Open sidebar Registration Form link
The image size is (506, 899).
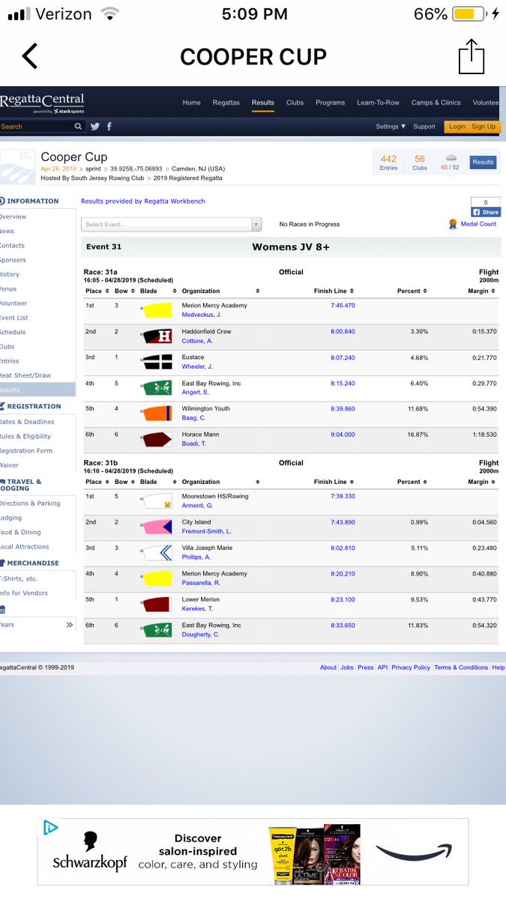26,451
